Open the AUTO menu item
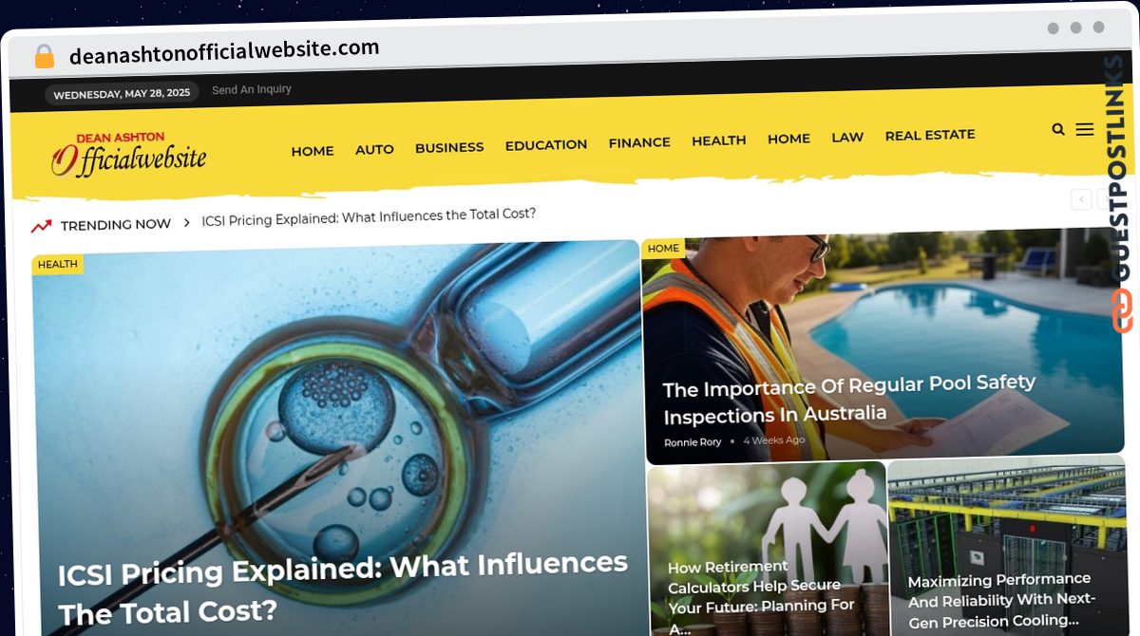 (374, 149)
